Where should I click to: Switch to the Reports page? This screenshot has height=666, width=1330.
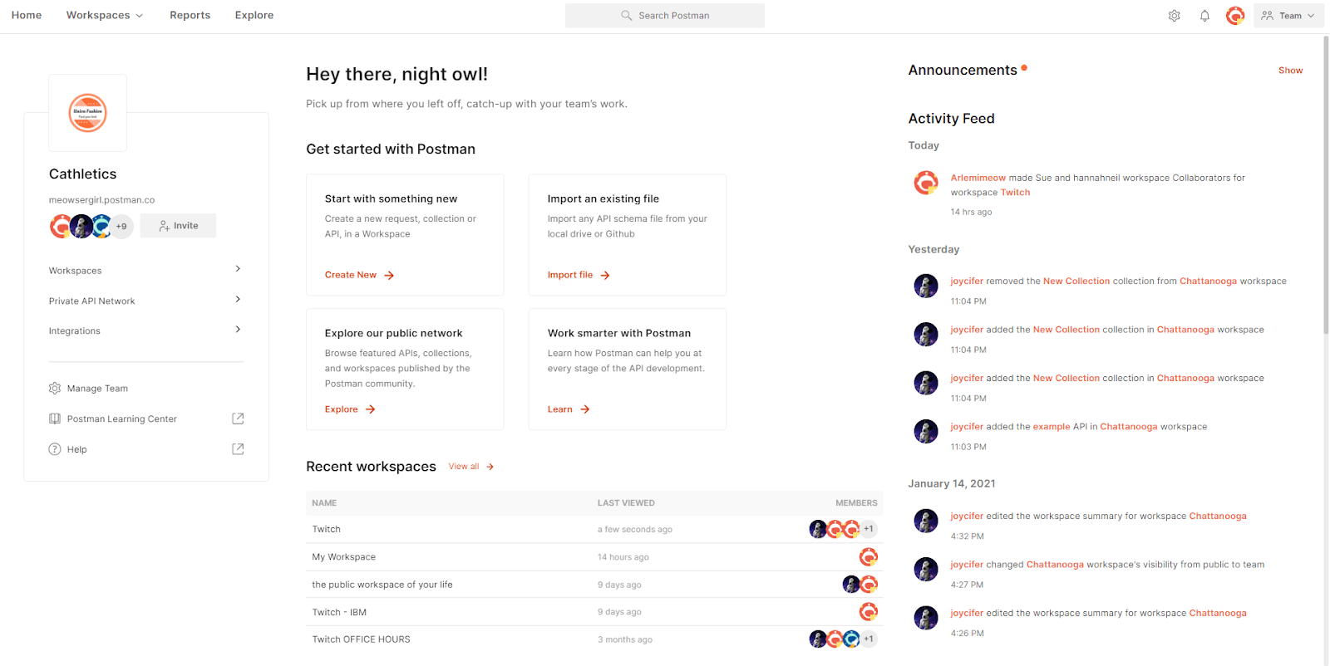[x=190, y=15]
